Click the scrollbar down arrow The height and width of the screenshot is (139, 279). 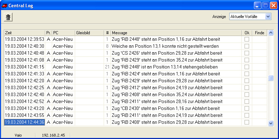pyautogui.click(x=271, y=123)
